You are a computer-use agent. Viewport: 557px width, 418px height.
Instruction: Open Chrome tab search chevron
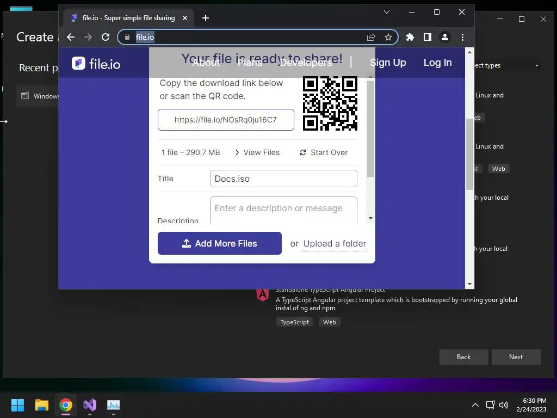point(387,12)
